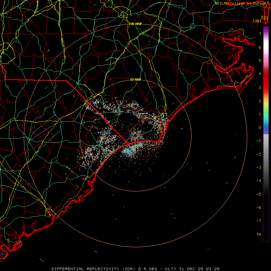
Task: Click the scale value "-5"
Action: (x=259, y=195)
